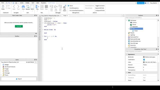Click the Explorer scrollbar down arrow
Screen dimensions: 160x90
click(x=158, y=47)
